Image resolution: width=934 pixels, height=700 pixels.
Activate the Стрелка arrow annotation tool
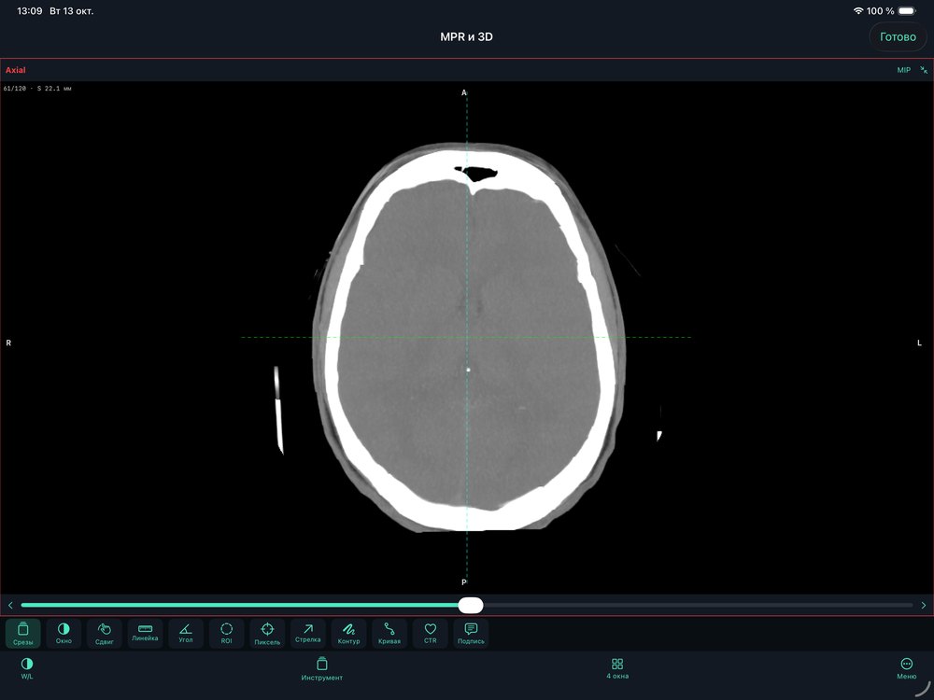click(x=308, y=633)
